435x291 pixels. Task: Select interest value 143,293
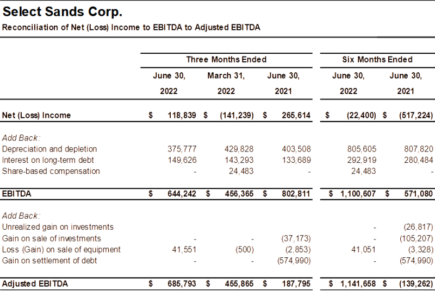click(x=239, y=160)
